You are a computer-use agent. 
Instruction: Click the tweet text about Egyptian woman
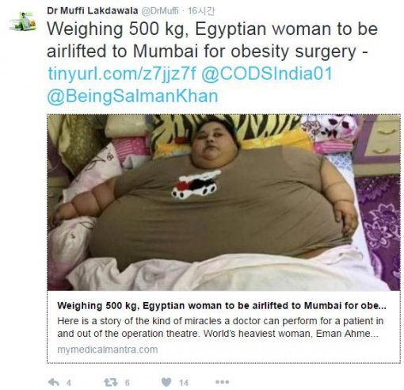pyautogui.click(x=212, y=40)
